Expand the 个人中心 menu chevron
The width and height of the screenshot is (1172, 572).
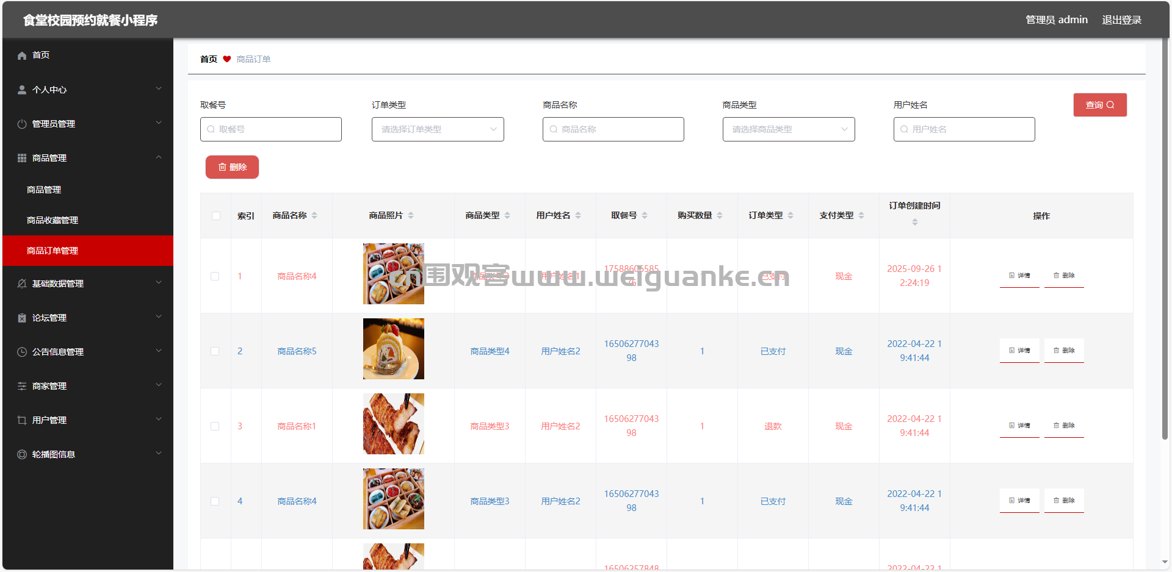159,88
